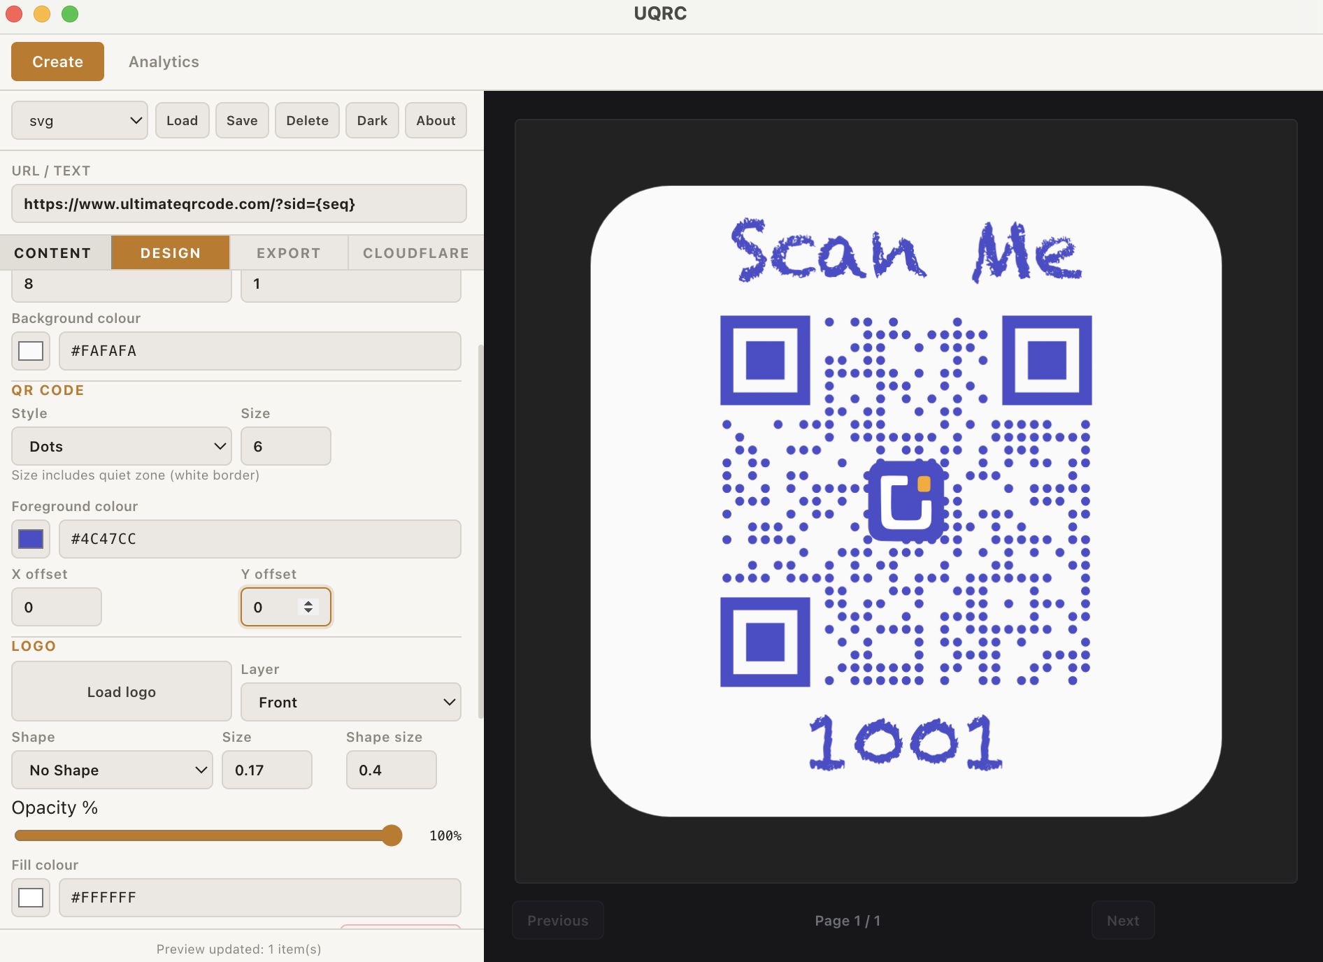Click the Load logo button
This screenshot has width=1323, height=962.
pyautogui.click(x=122, y=691)
